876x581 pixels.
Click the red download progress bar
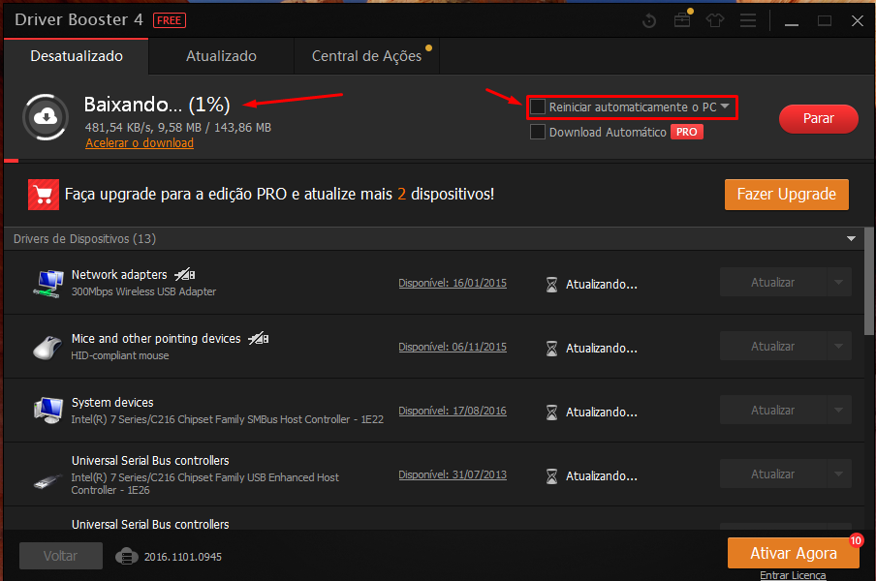tap(12, 161)
